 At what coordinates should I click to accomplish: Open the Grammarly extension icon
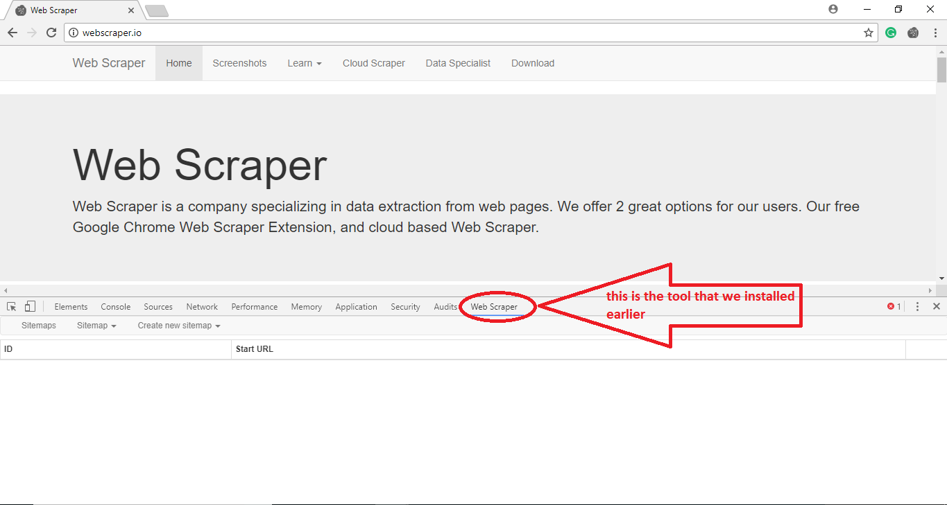[890, 32]
